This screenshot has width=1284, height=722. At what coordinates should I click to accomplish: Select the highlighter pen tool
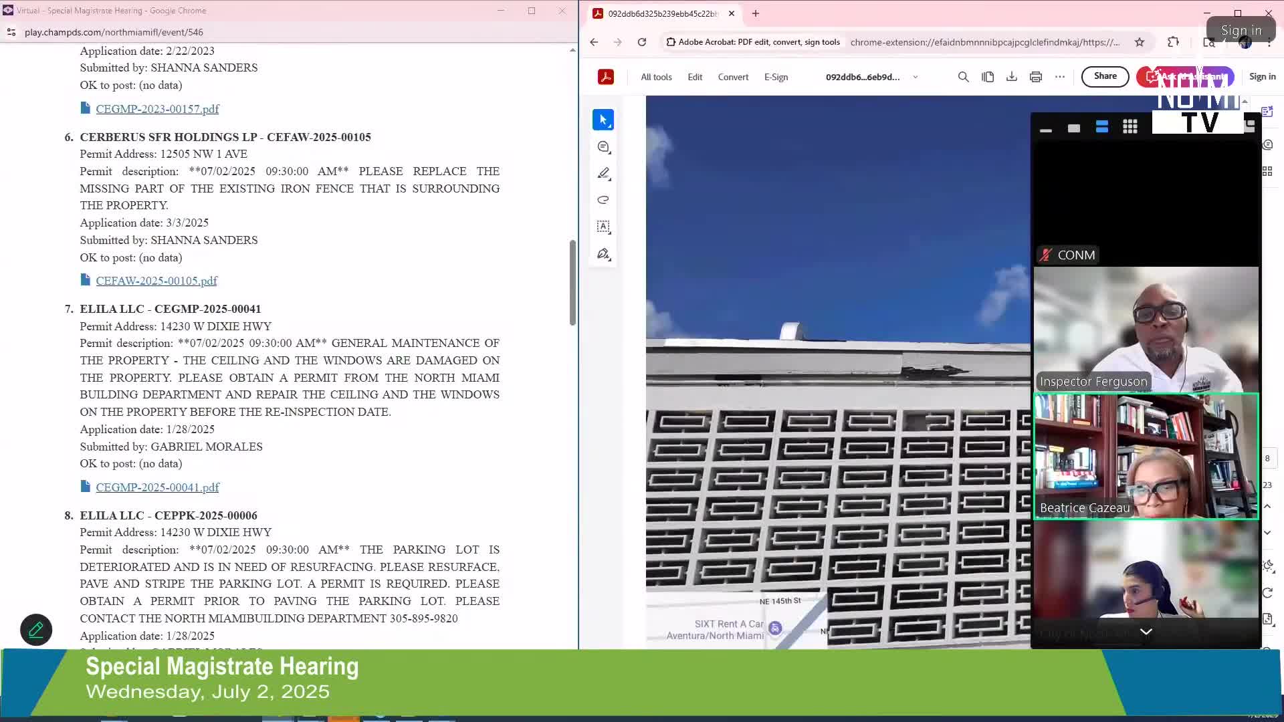click(x=603, y=174)
